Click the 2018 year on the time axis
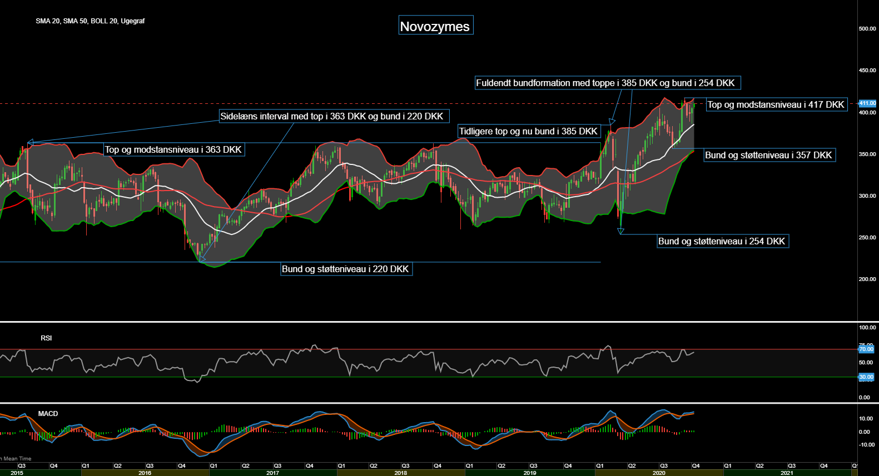This screenshot has height=476, width=879. pyautogui.click(x=400, y=473)
